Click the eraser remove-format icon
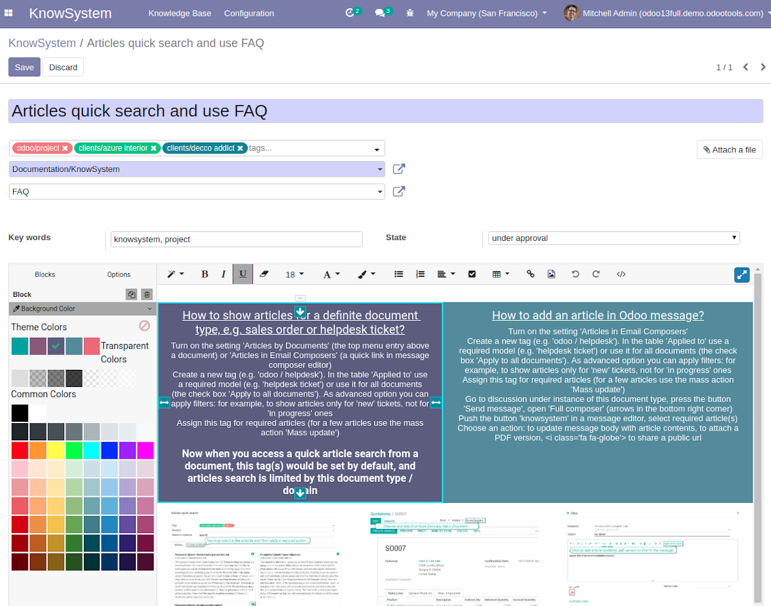The image size is (771, 606). (x=264, y=274)
